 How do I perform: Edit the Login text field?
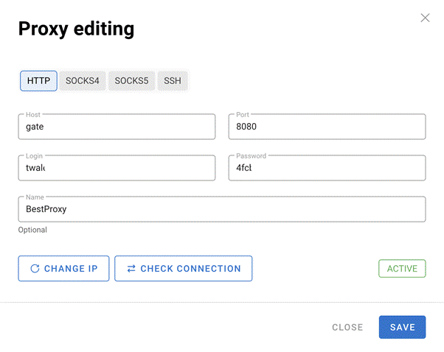pos(117,168)
